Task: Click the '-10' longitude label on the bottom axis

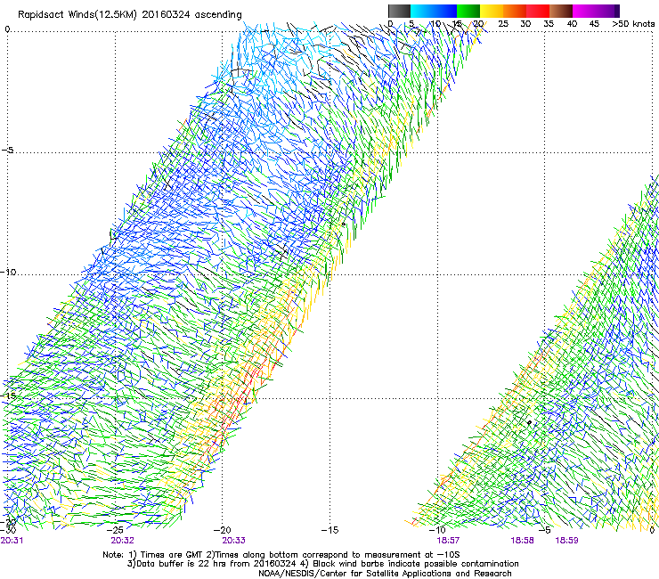Action: (x=437, y=530)
